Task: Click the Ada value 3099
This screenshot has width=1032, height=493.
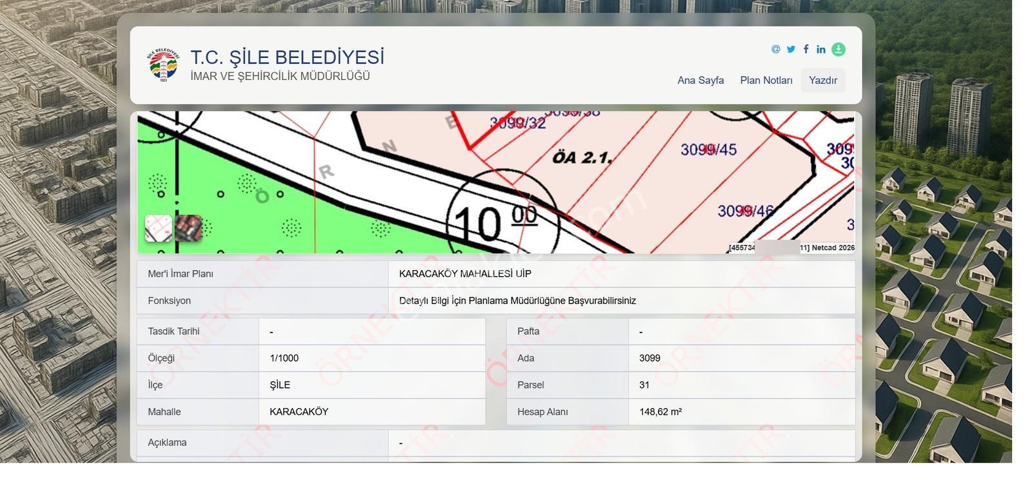Action: (650, 358)
